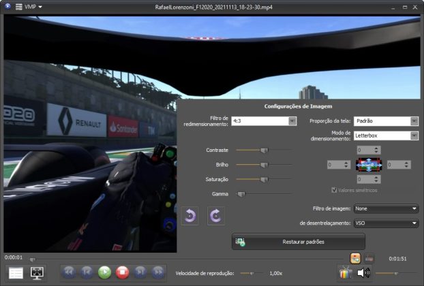Screen dimensions: 424x286
Task: Open the Modo de dimensionamento dropdown
Action: point(414,136)
